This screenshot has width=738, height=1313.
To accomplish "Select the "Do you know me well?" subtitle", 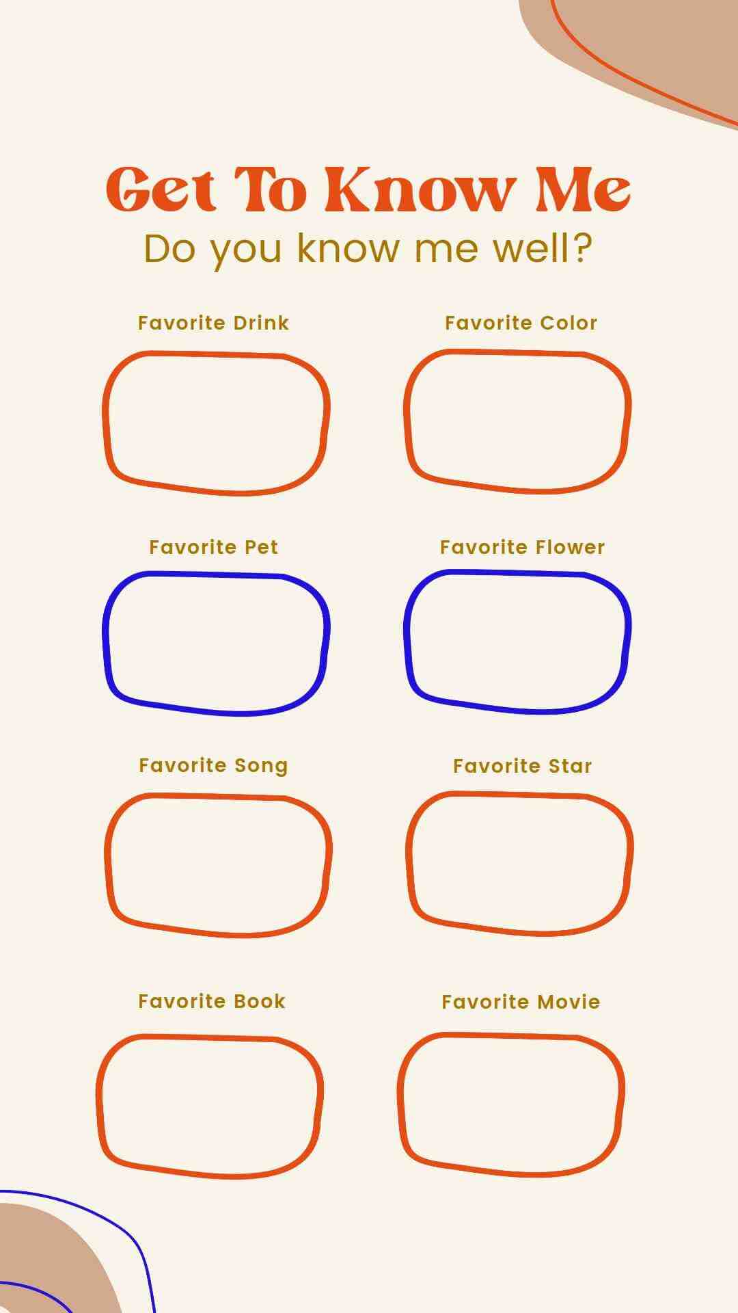I will (368, 248).
